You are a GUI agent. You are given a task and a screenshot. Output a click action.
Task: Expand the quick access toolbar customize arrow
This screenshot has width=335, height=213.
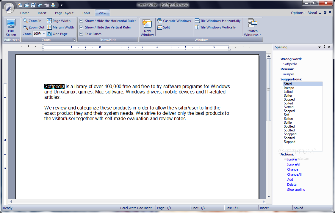tap(62, 5)
